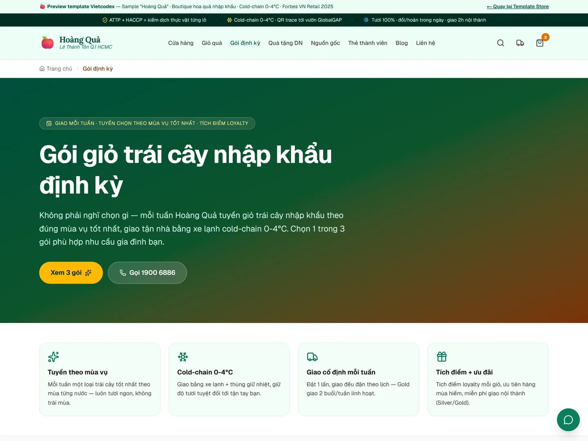Click Trang chủ breadcrumb link
Viewport: 588px width, 441px height.
tap(59, 69)
